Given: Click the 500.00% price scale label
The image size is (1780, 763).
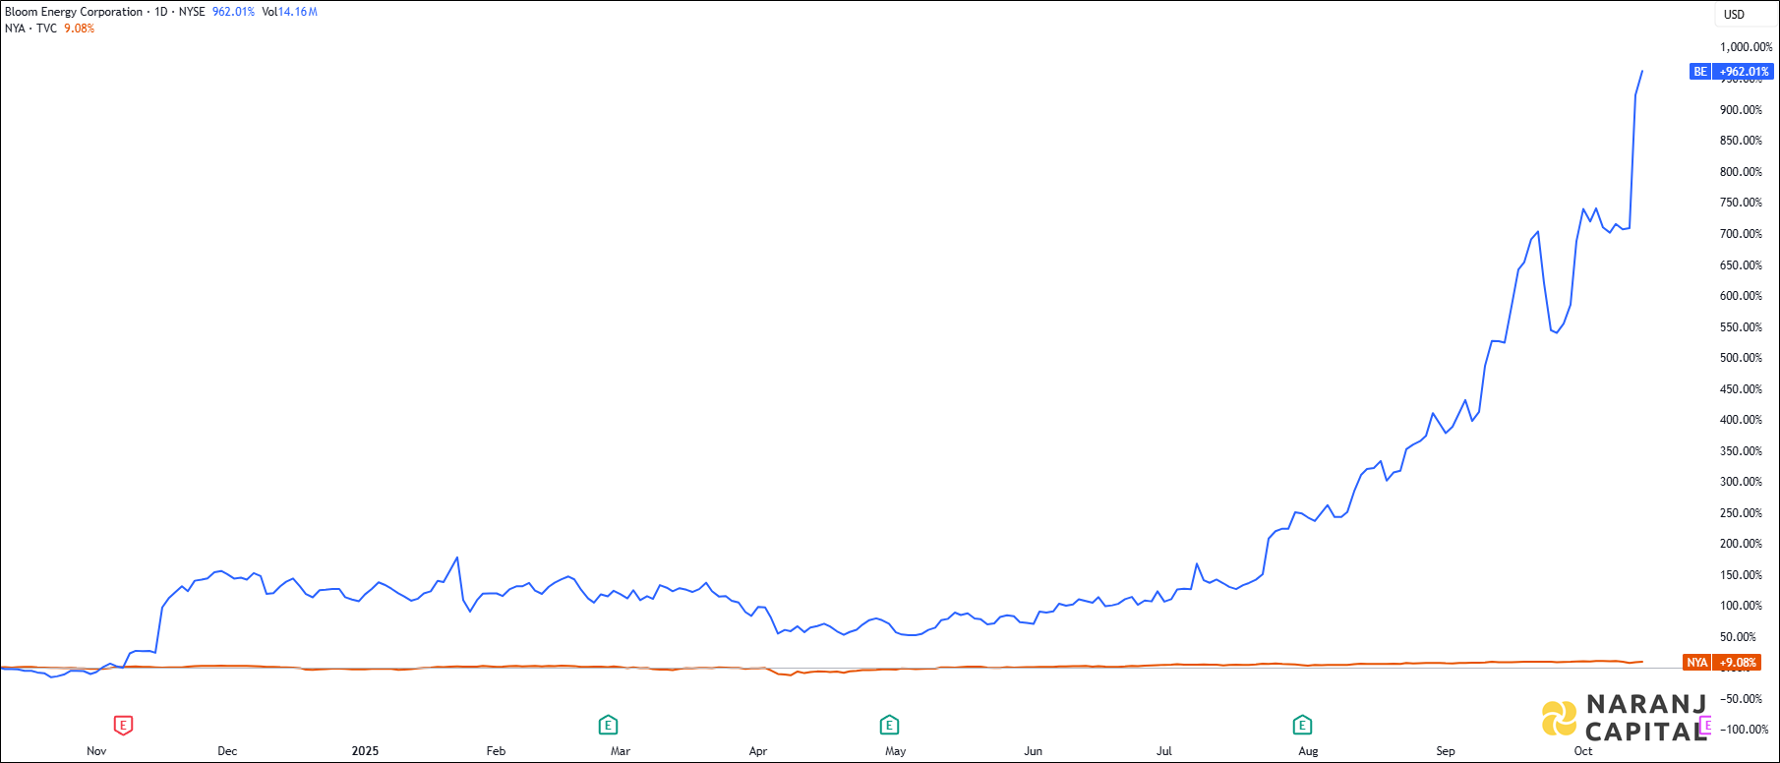Looking at the screenshot, I should pyautogui.click(x=1741, y=358).
